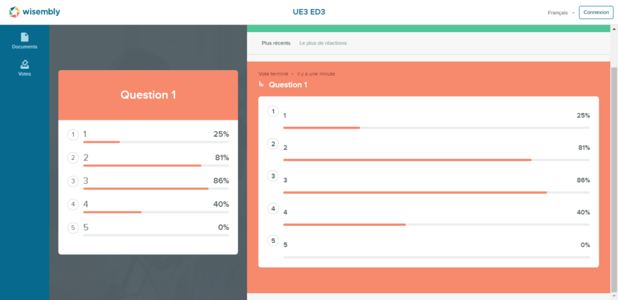This screenshot has width=618, height=300.
Task: Click circled number 1 in right results panel
Action: (x=273, y=112)
